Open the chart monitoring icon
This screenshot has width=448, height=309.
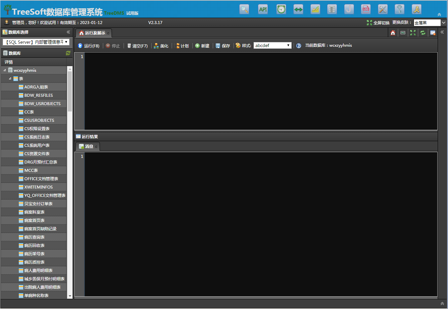(315, 9)
